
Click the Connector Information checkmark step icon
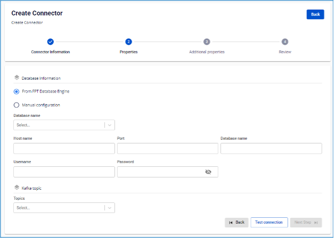click(51, 42)
